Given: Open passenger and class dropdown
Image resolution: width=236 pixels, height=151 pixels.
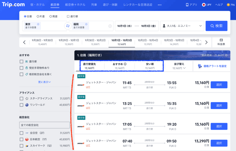Looking at the screenshot, I should tap(182, 26).
